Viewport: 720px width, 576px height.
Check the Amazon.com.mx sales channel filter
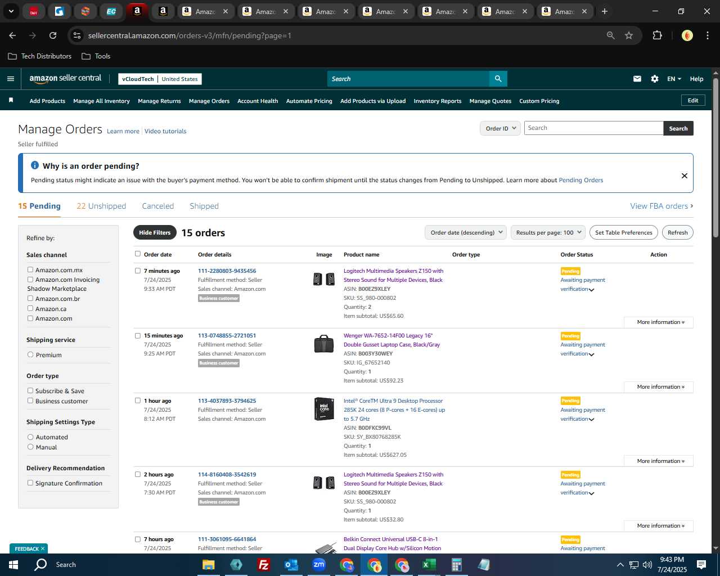(x=30, y=270)
